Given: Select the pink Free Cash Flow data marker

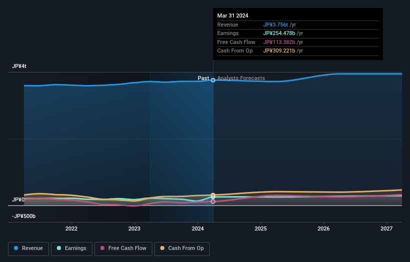Looking at the screenshot, I should [x=213, y=201].
